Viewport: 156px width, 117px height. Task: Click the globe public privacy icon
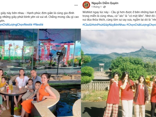click(104, 7)
